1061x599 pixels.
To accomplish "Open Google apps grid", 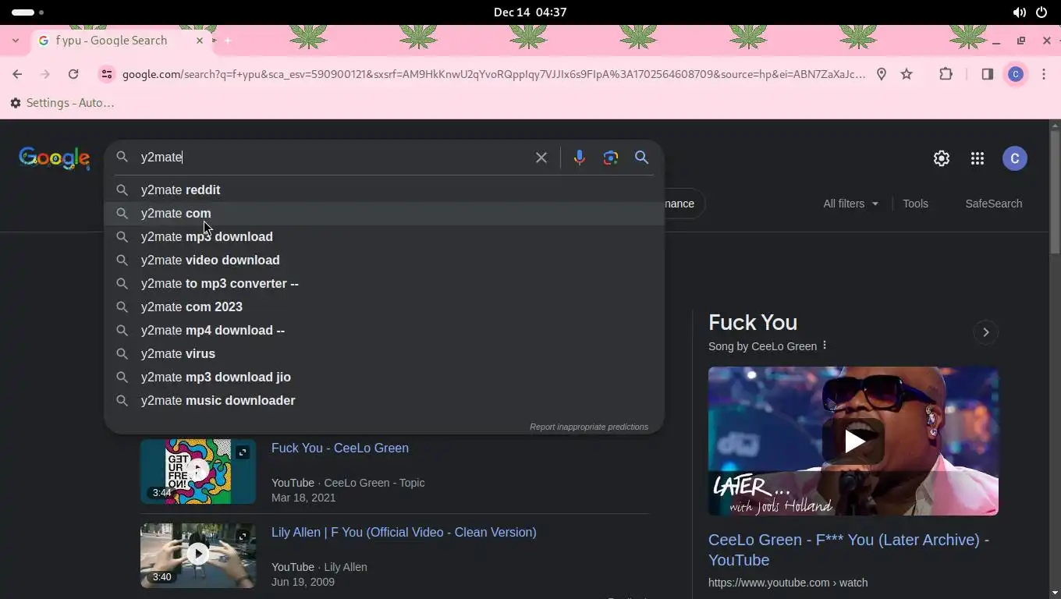I will click(x=978, y=158).
